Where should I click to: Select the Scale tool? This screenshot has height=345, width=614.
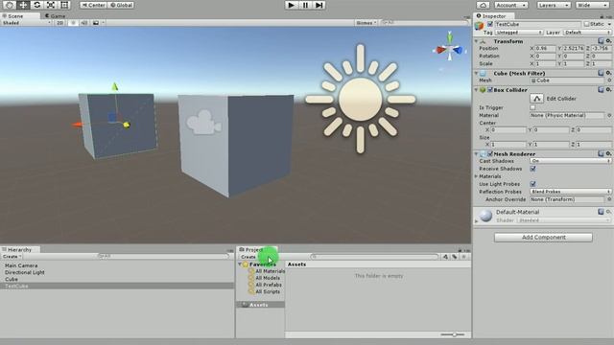click(51, 5)
